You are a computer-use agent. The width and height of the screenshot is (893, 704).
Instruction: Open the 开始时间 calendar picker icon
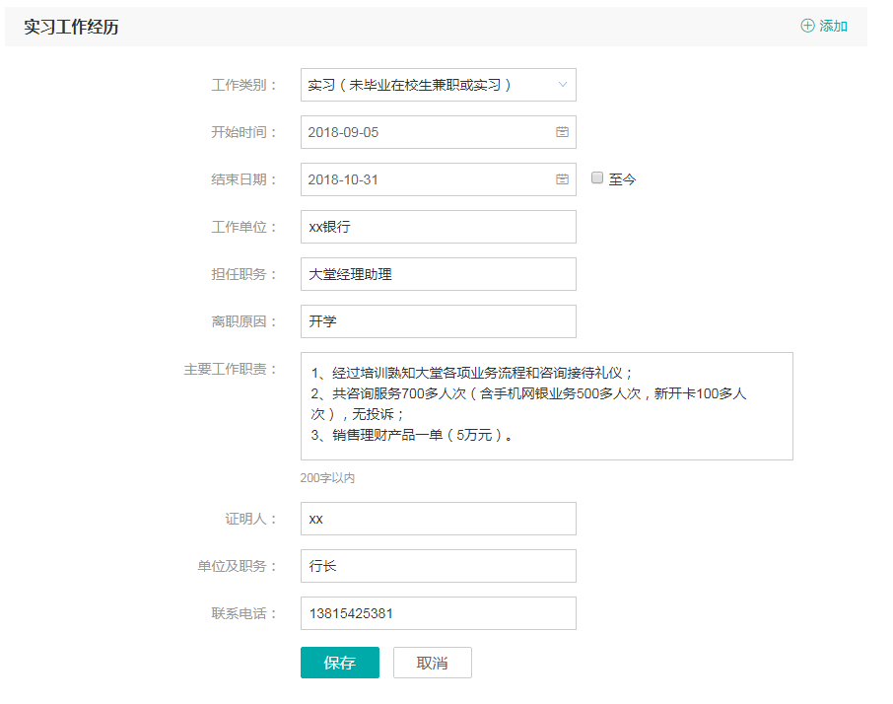pyautogui.click(x=562, y=132)
